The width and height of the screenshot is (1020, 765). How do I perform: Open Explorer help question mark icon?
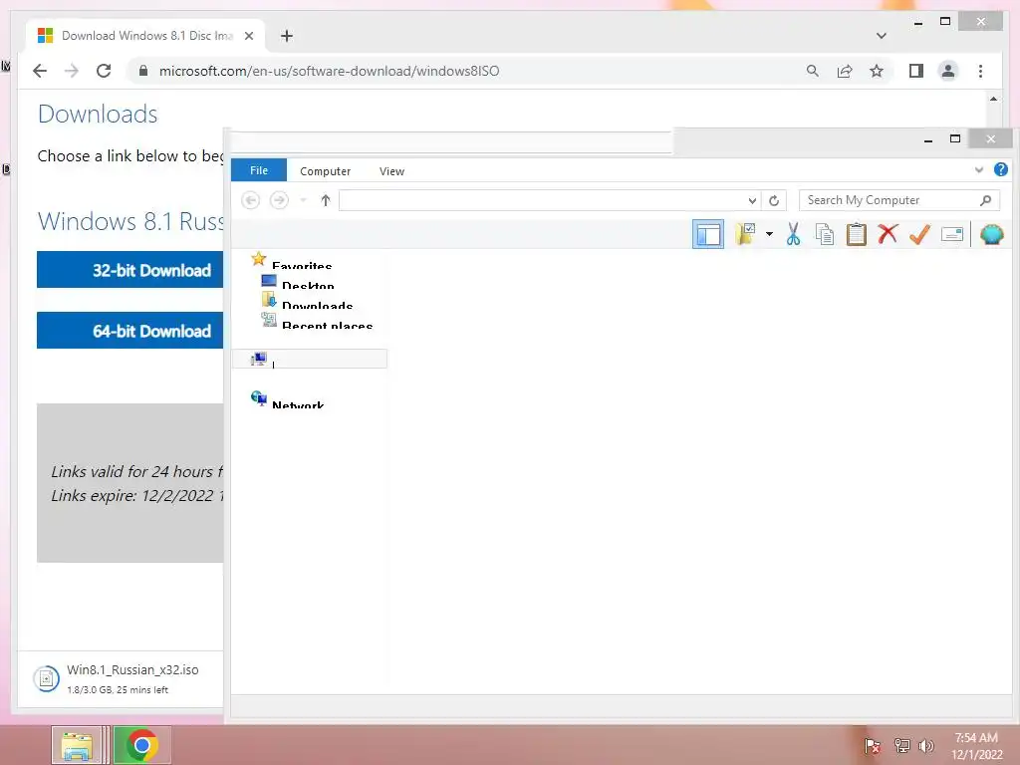[x=1000, y=169]
